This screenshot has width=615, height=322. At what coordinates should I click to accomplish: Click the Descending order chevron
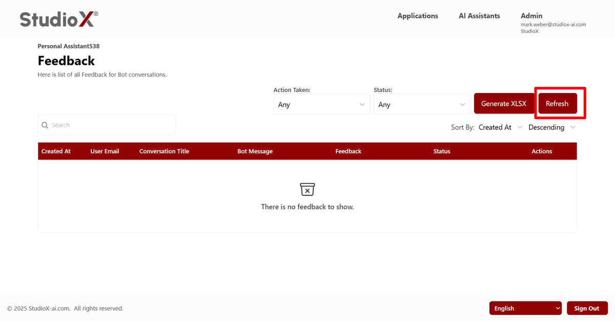pos(572,127)
